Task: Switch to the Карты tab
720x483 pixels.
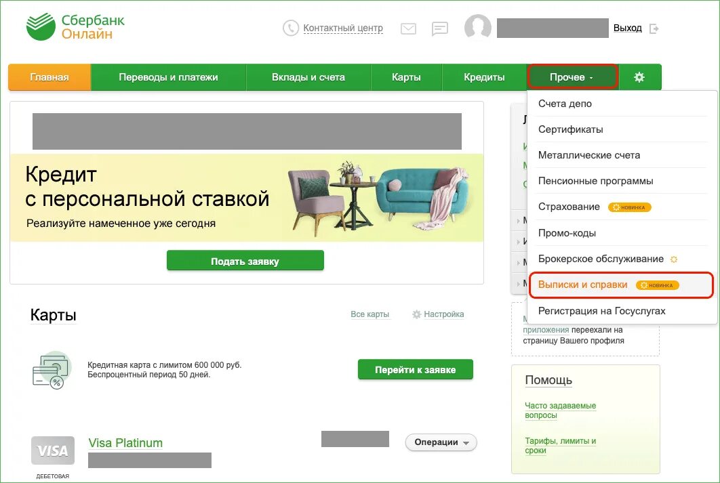Action: [x=406, y=77]
